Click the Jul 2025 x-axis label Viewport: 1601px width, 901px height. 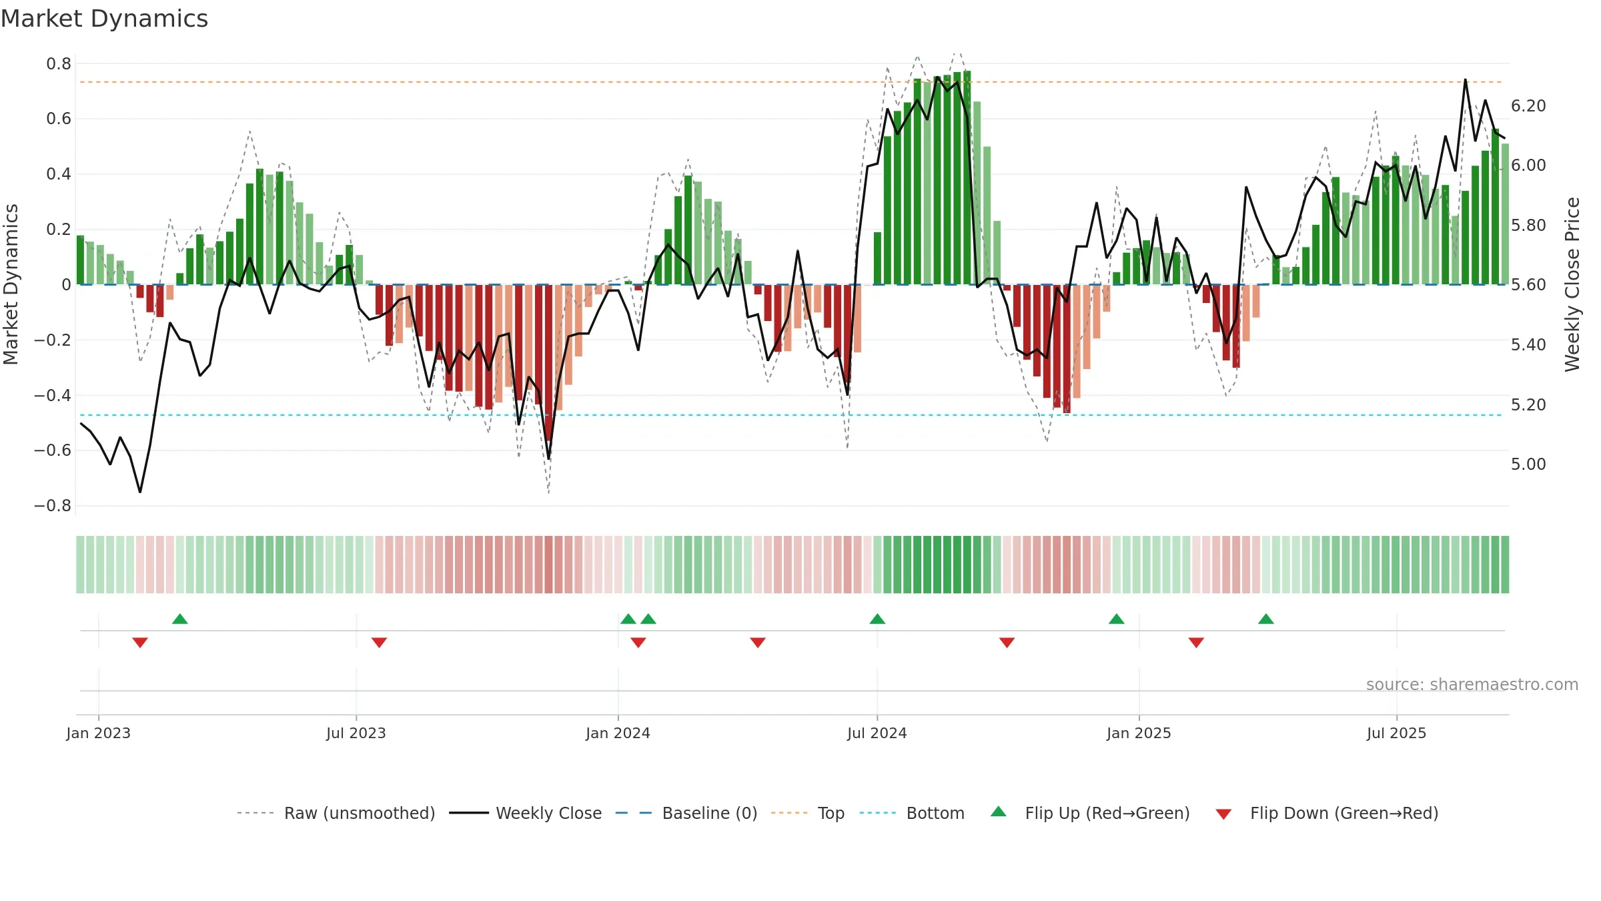(x=1397, y=733)
